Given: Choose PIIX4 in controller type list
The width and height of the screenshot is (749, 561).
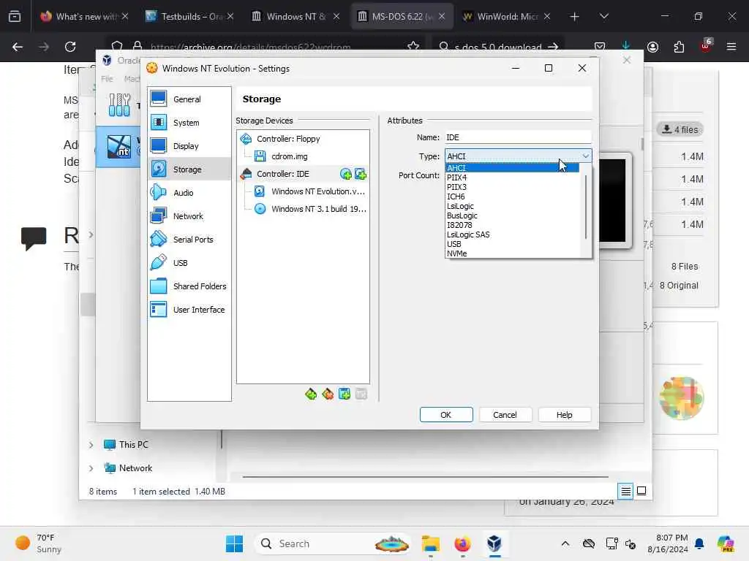Looking at the screenshot, I should tap(513, 178).
